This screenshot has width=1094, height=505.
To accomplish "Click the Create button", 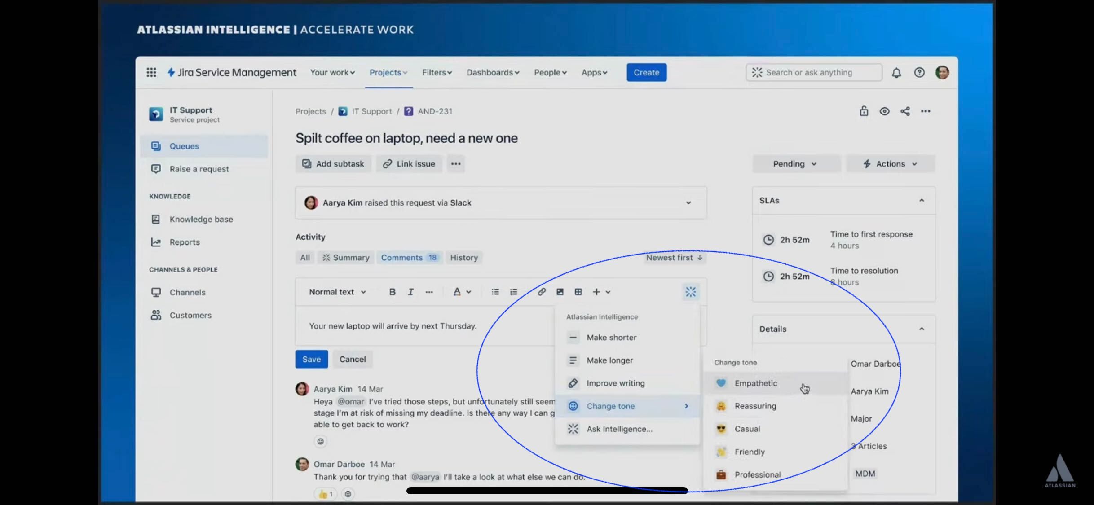I will pos(647,72).
